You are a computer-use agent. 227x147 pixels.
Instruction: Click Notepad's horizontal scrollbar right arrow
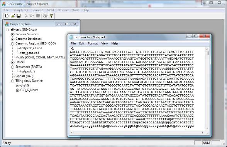(203, 132)
